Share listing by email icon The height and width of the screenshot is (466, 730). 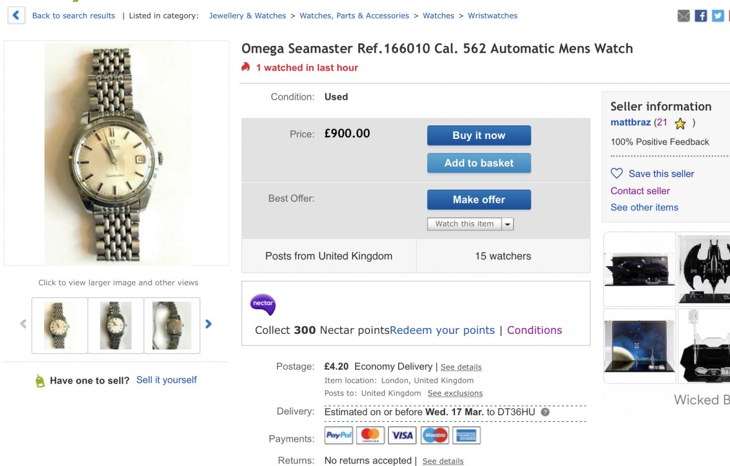tap(683, 16)
